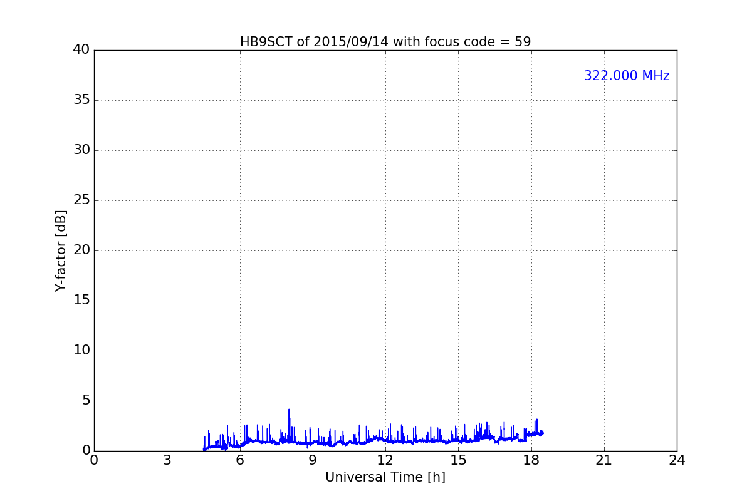Select the "15" tick on the Y-factor axis
Image resolution: width=752 pixels, height=501 pixels.
[81, 301]
